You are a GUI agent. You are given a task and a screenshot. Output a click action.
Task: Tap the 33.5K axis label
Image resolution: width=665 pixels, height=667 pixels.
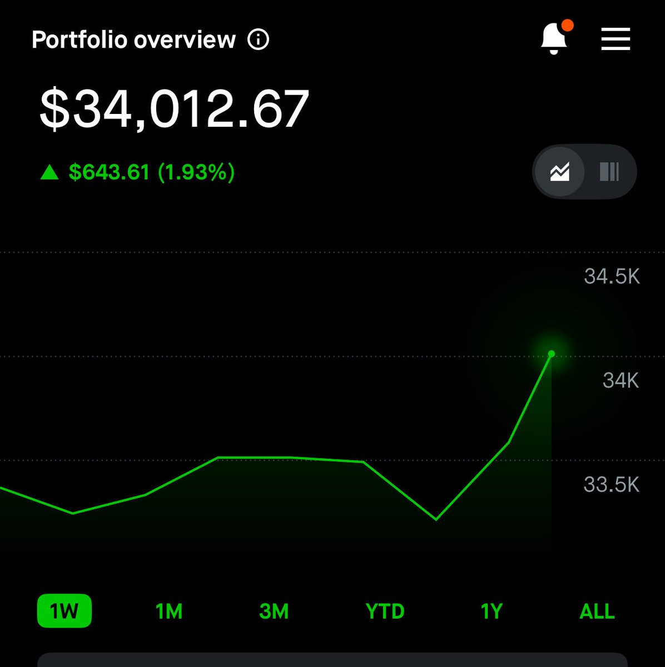pyautogui.click(x=612, y=485)
